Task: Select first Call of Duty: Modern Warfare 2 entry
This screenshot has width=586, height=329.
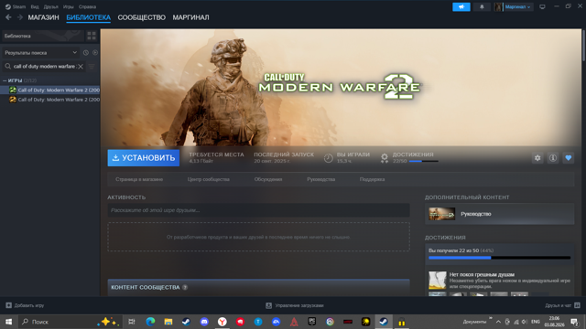Action: click(54, 90)
